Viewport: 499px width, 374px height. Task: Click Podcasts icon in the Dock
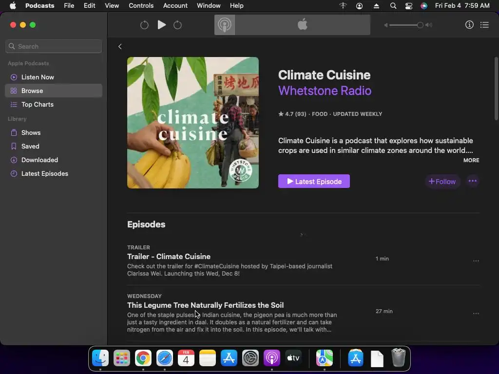click(272, 358)
